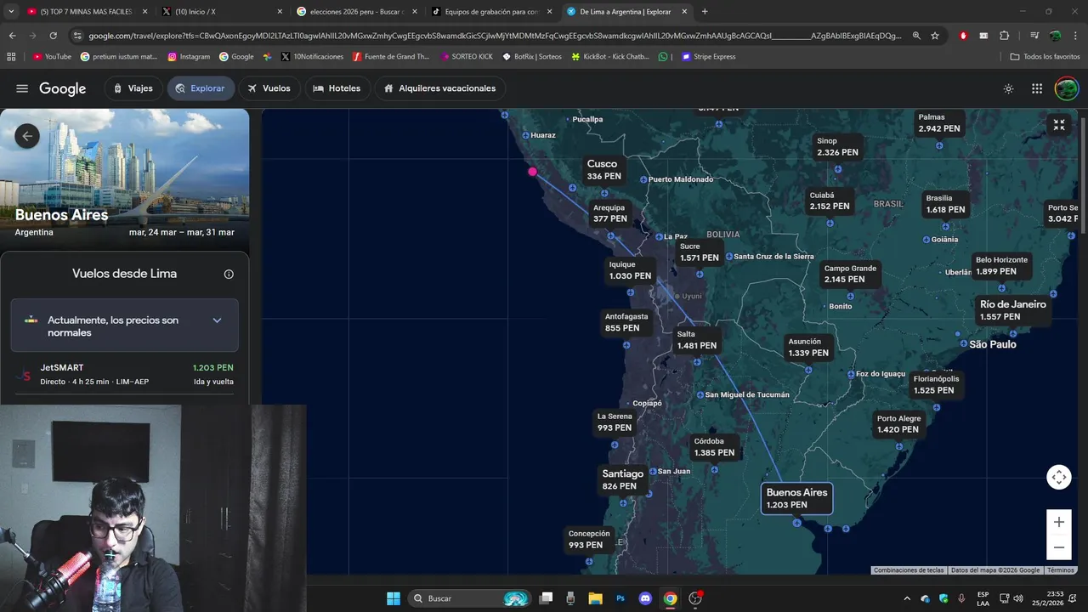This screenshot has height=612, width=1088.
Task: Select Arequipa 377 PEN on the map
Action: pos(609,213)
